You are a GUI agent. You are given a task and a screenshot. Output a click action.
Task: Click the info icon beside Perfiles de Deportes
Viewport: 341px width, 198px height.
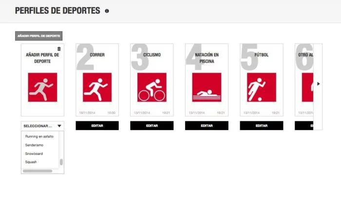click(x=107, y=11)
